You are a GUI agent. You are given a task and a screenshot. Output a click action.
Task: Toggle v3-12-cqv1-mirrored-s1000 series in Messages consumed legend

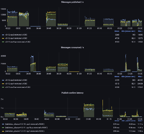point(16,84)
